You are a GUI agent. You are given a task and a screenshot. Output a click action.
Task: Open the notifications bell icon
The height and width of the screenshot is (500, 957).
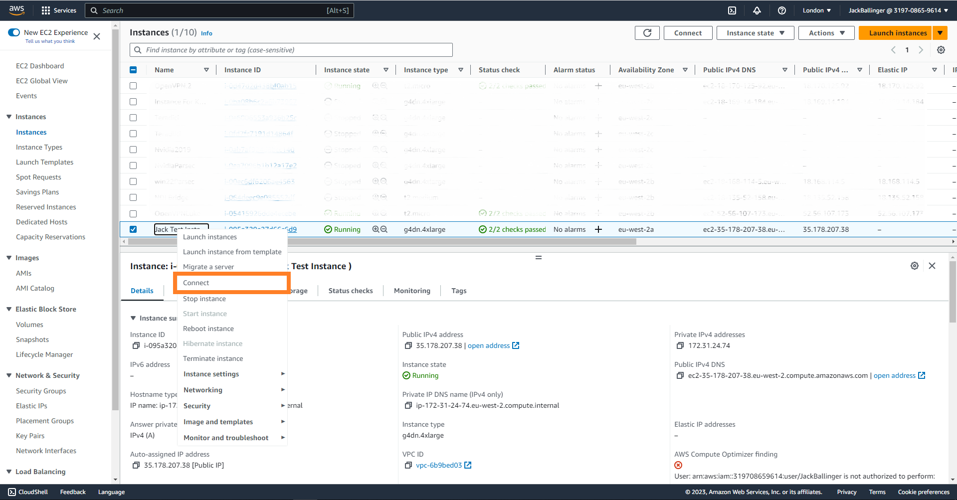coord(757,10)
